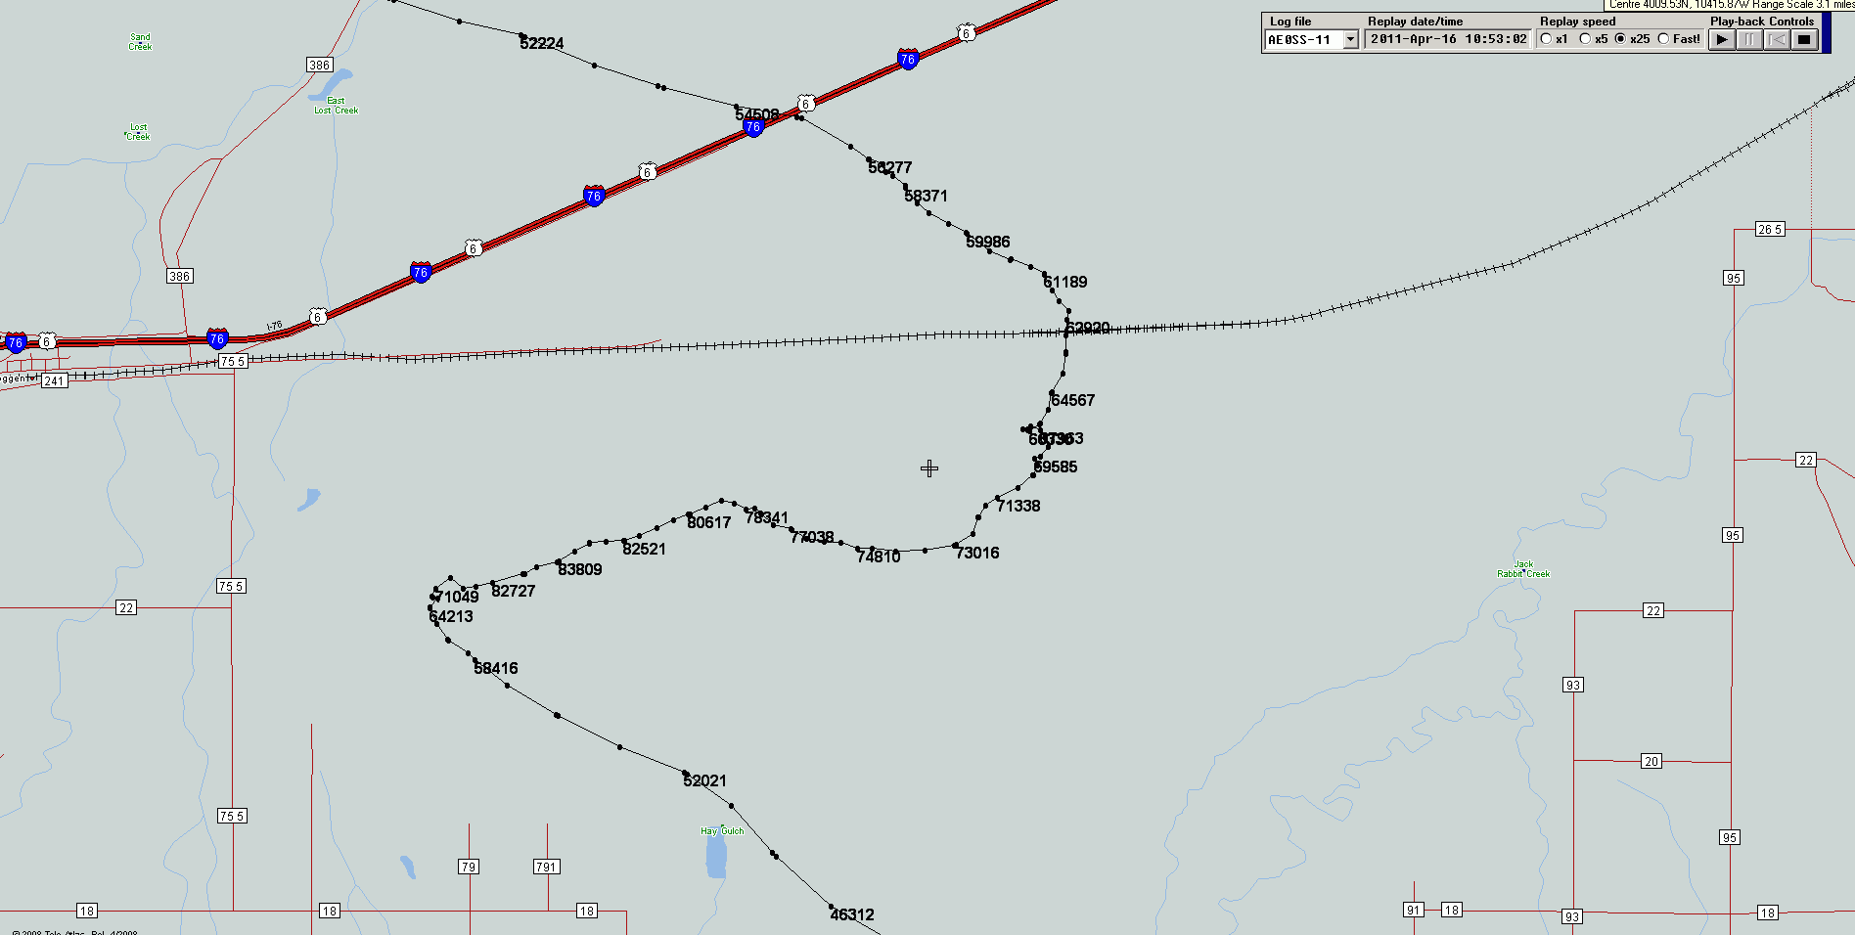Screen dimensions: 1855x935
Task: Pause the log replay
Action: 1749,39
